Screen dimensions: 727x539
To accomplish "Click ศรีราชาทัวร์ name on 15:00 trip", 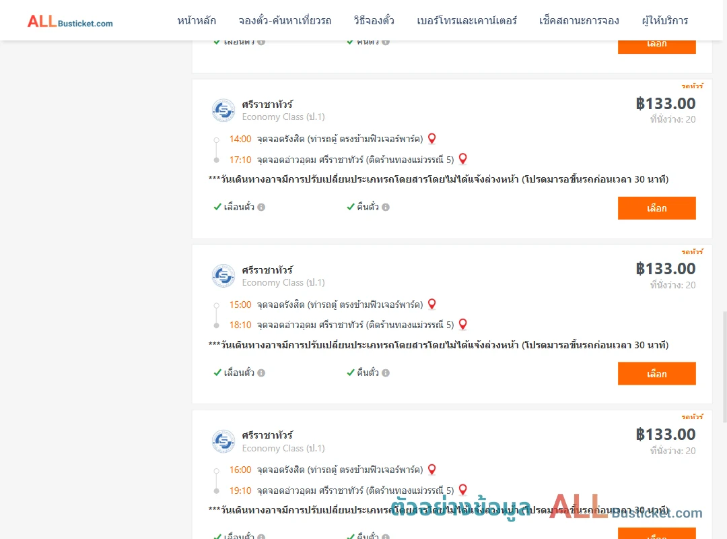I will pos(267,269).
